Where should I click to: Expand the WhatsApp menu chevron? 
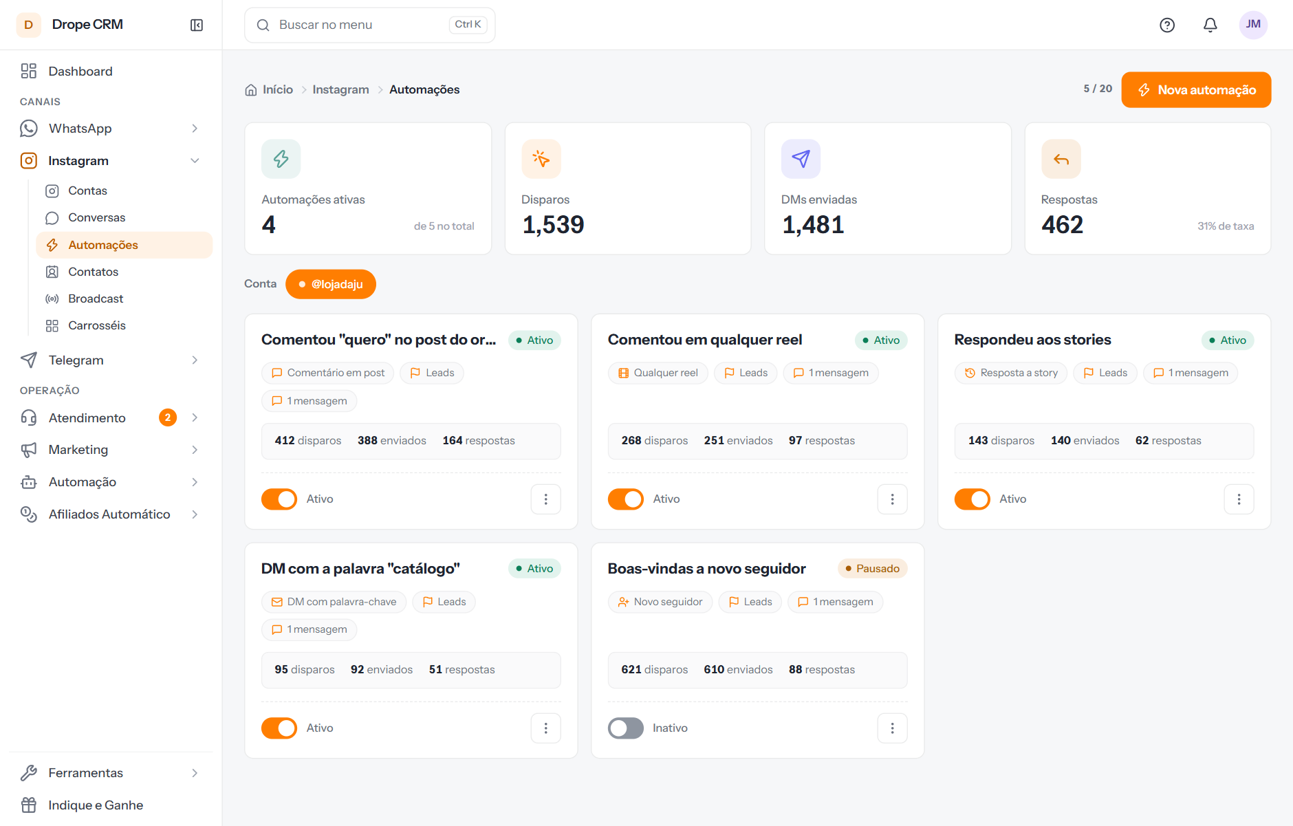(195, 129)
